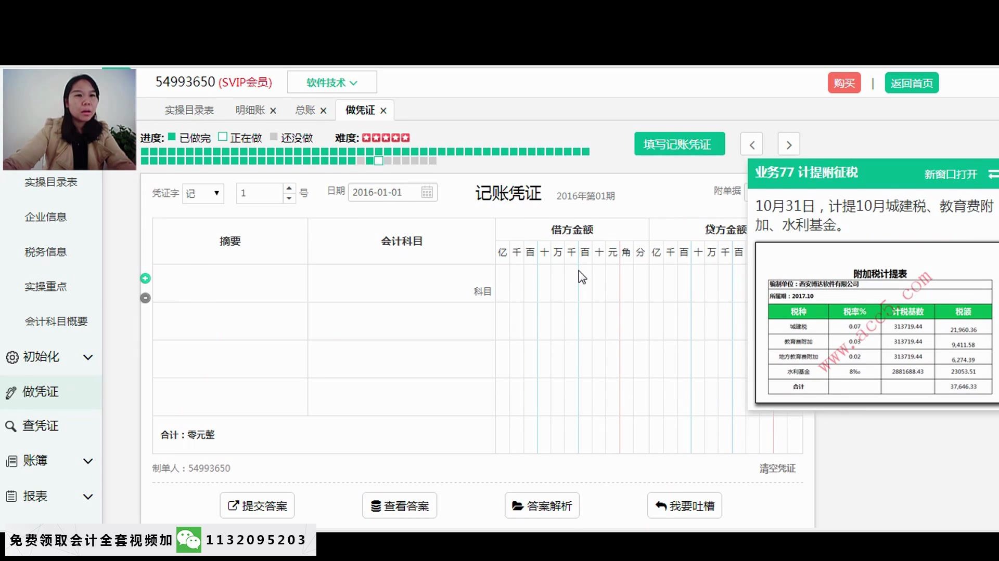
Task: Expand the 软件技术 dropdown
Action: tap(332, 83)
